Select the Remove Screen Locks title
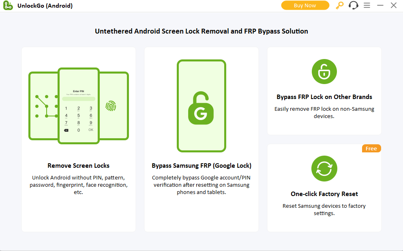403x251 pixels. click(x=78, y=166)
